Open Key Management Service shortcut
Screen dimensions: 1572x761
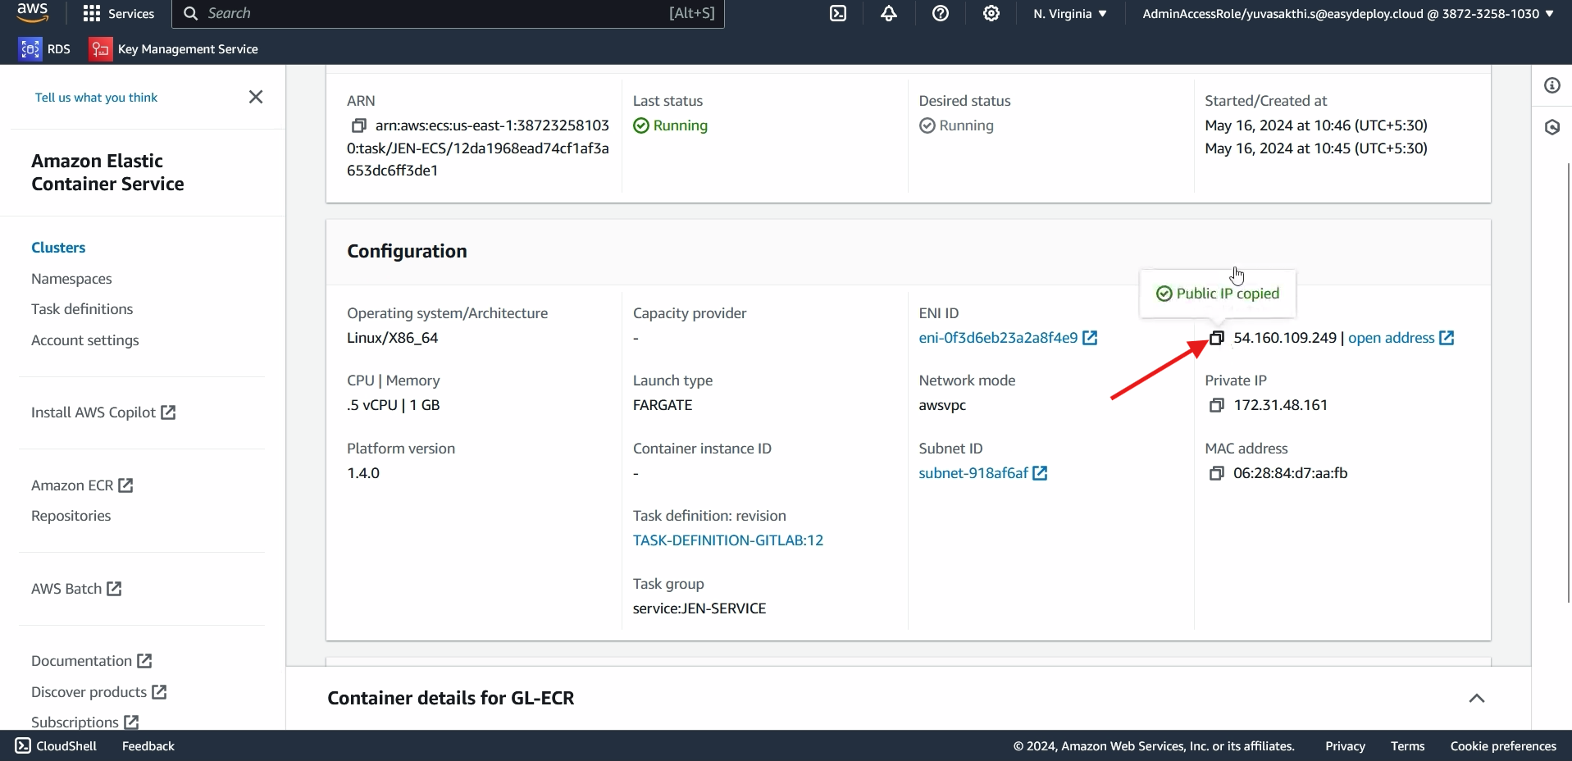click(x=173, y=49)
